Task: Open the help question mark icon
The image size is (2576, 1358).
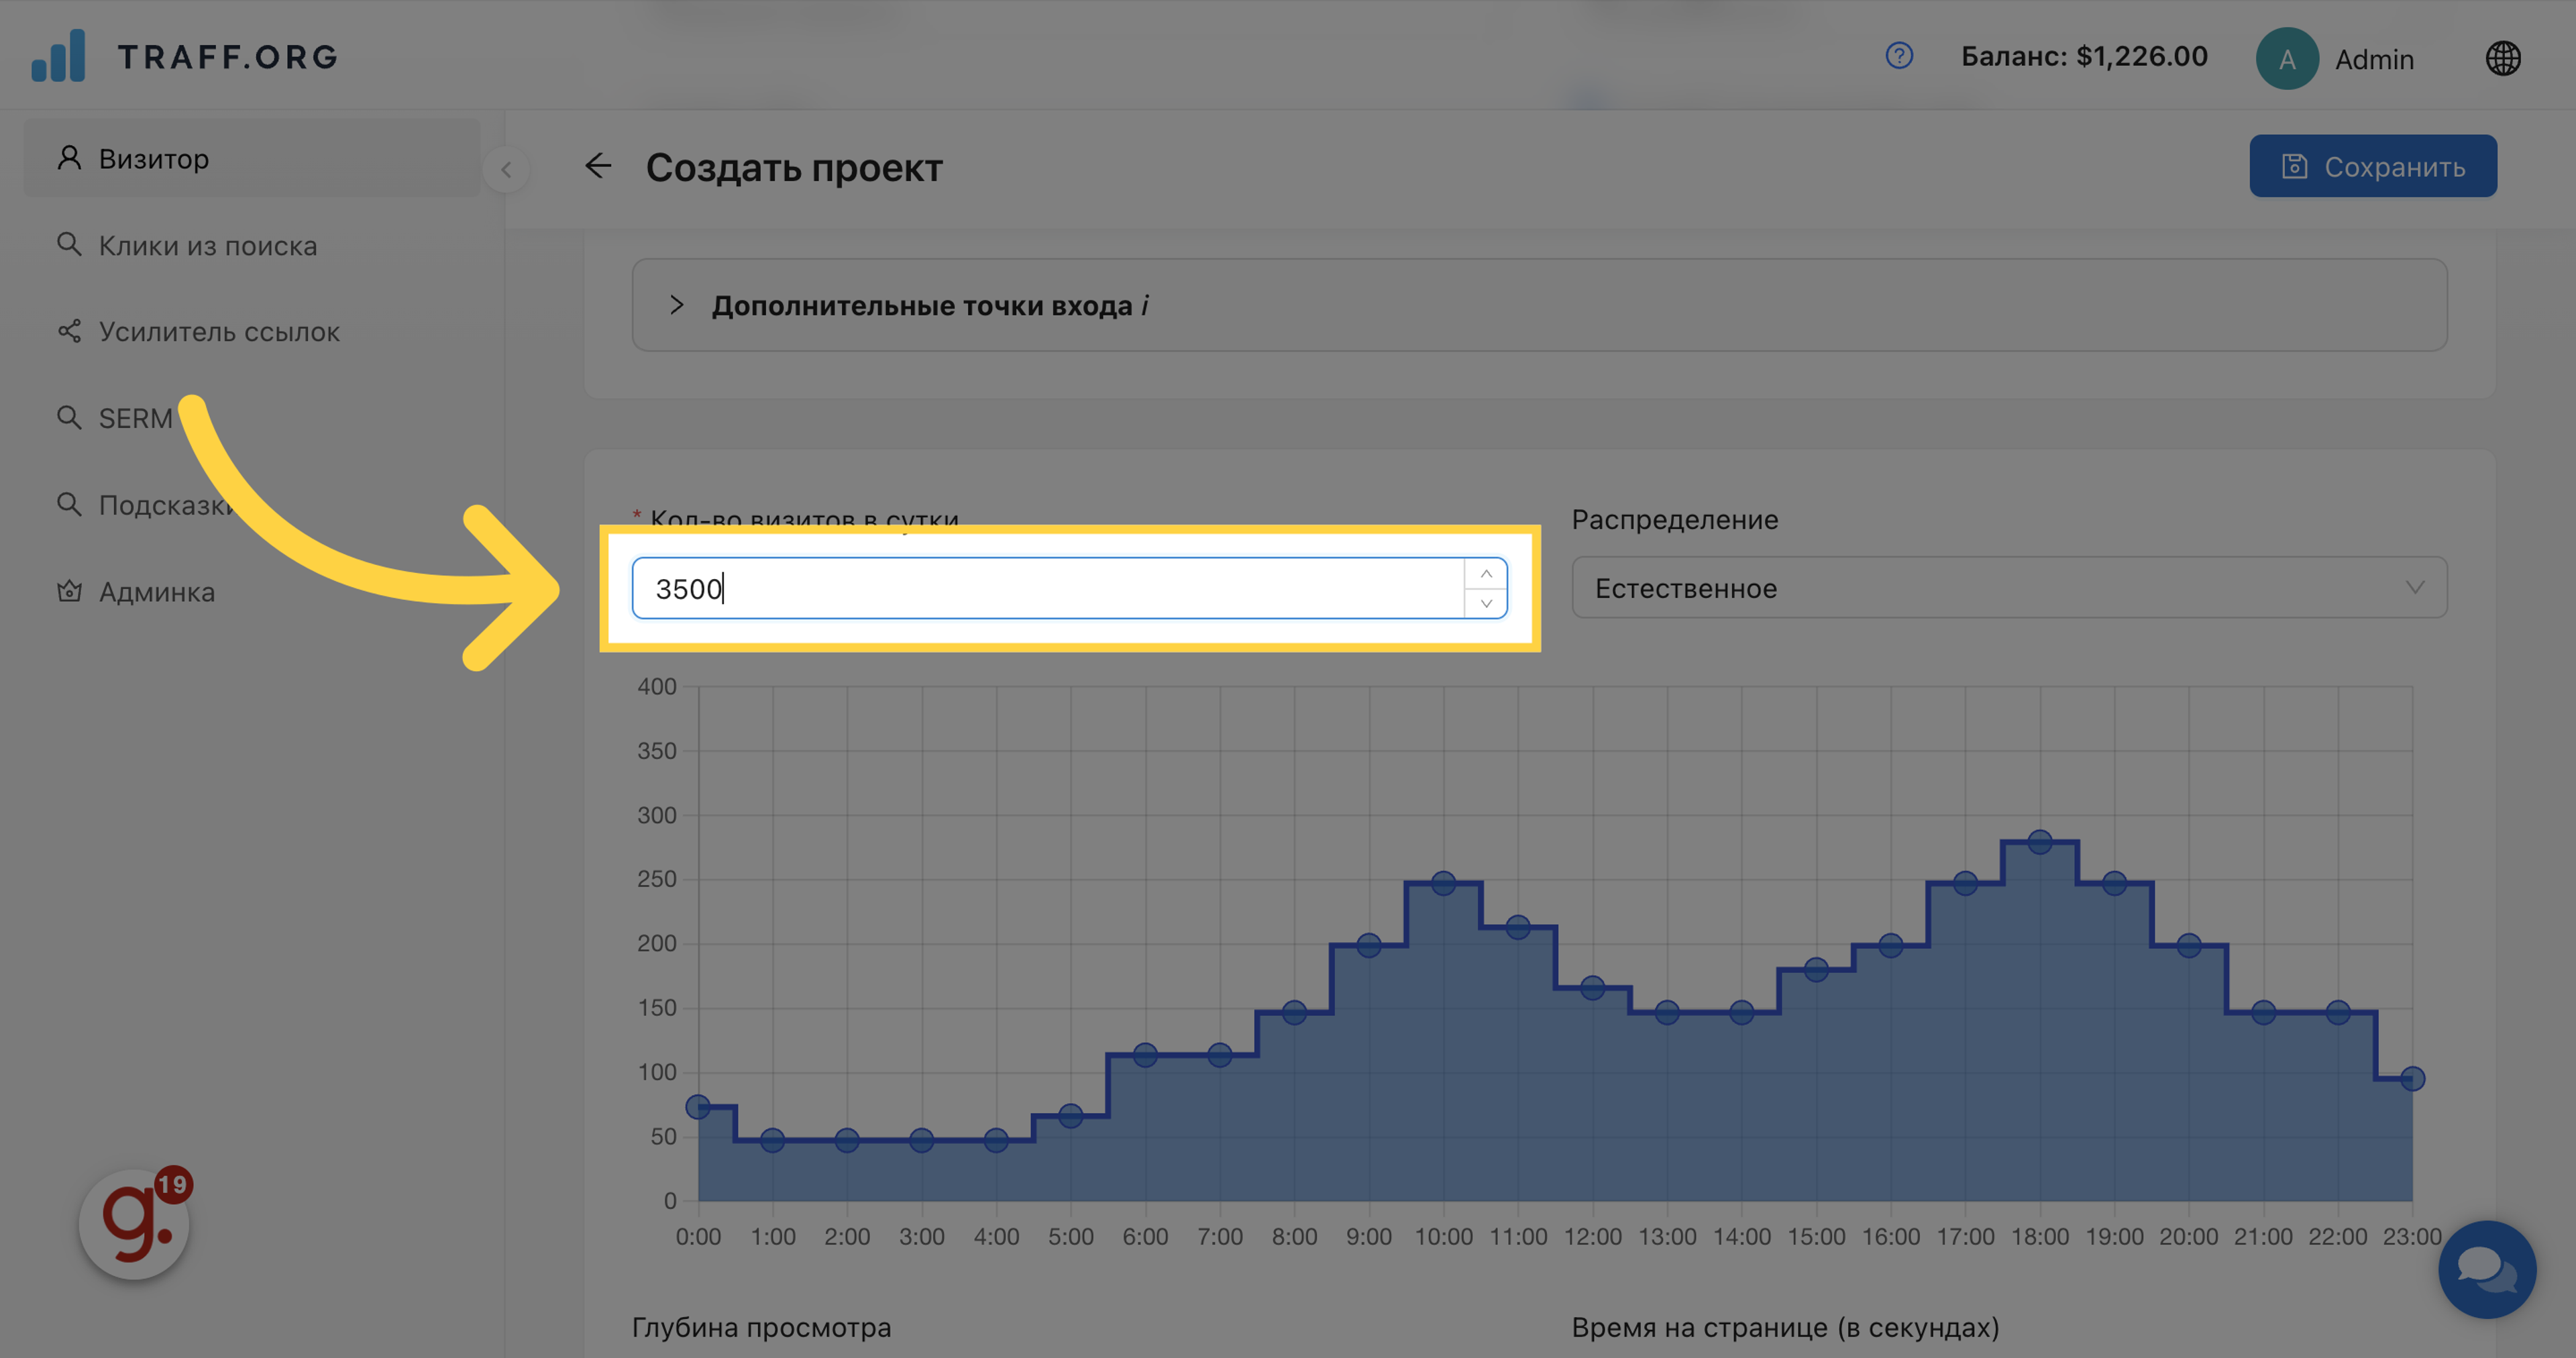Action: click(1898, 56)
